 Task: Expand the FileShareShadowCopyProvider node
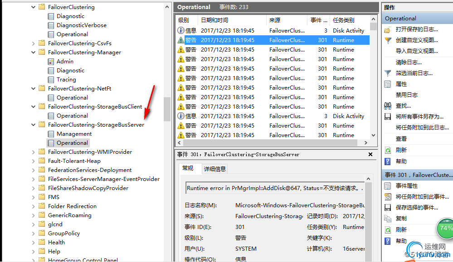pyautogui.click(x=33, y=188)
